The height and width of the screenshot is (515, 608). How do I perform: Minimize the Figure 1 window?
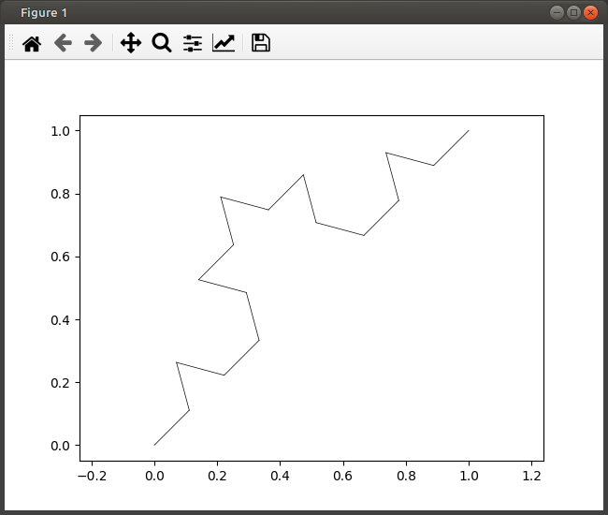coord(557,13)
